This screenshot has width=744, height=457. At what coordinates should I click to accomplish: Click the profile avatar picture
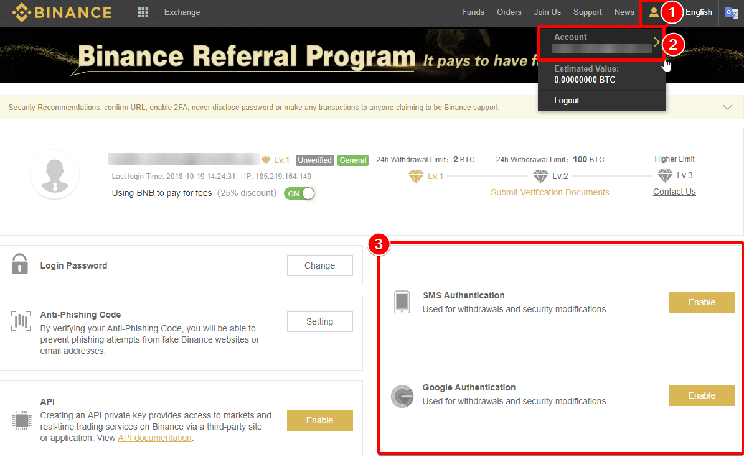55,175
